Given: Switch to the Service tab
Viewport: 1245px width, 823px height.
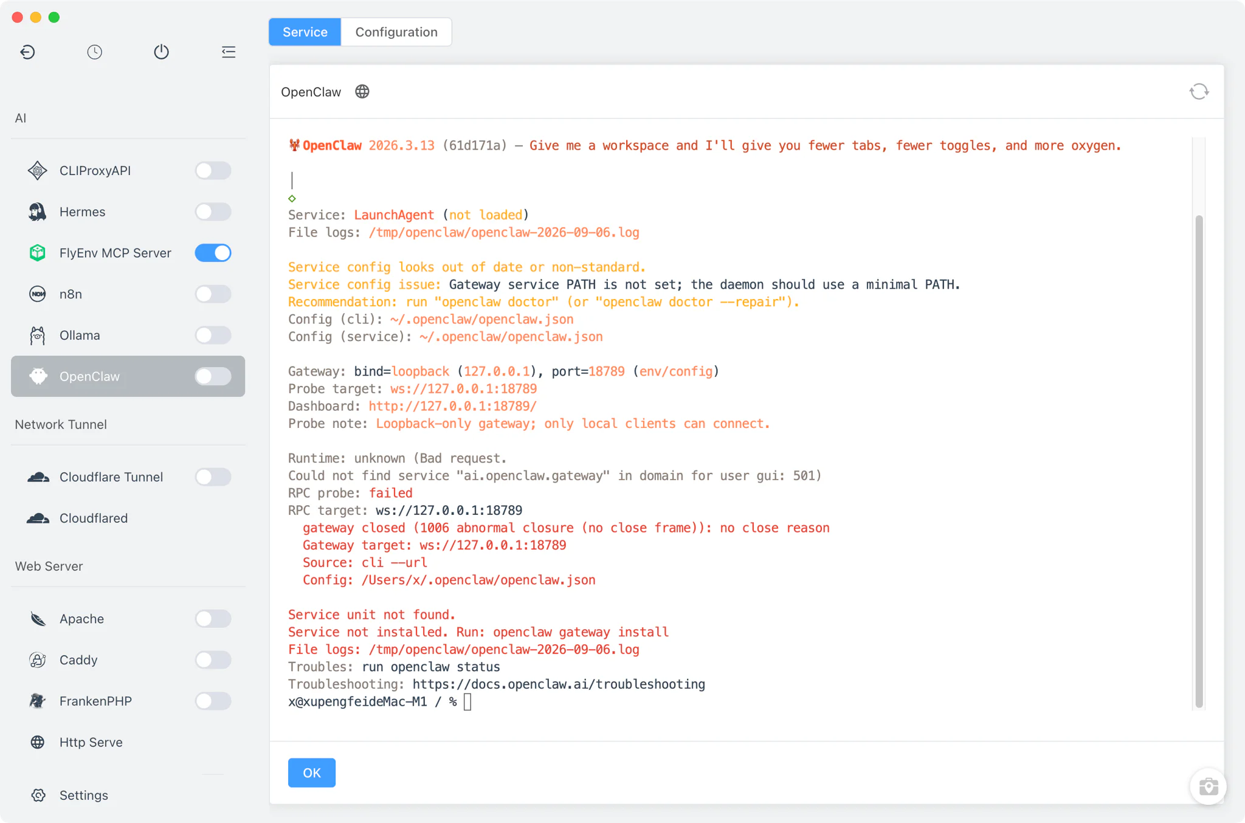Looking at the screenshot, I should coord(305,32).
